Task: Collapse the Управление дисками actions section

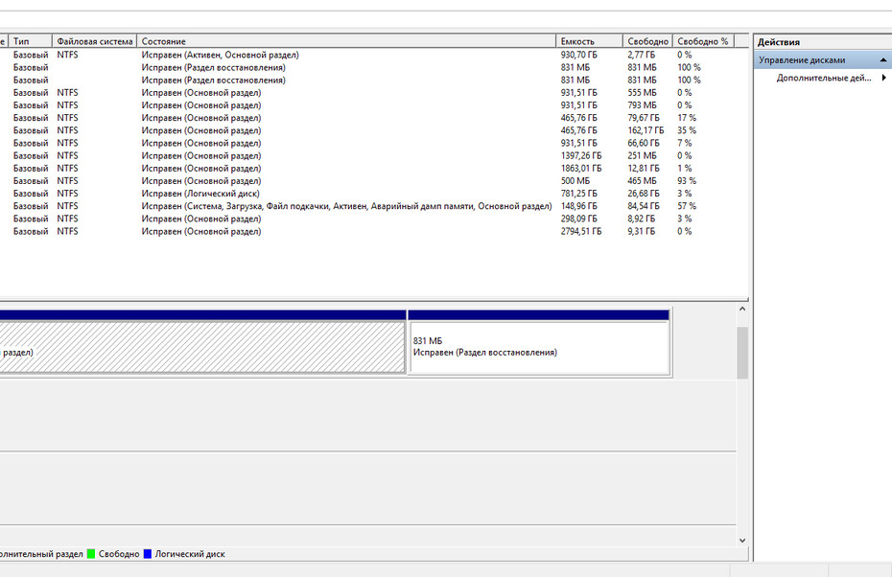Action: [883, 59]
